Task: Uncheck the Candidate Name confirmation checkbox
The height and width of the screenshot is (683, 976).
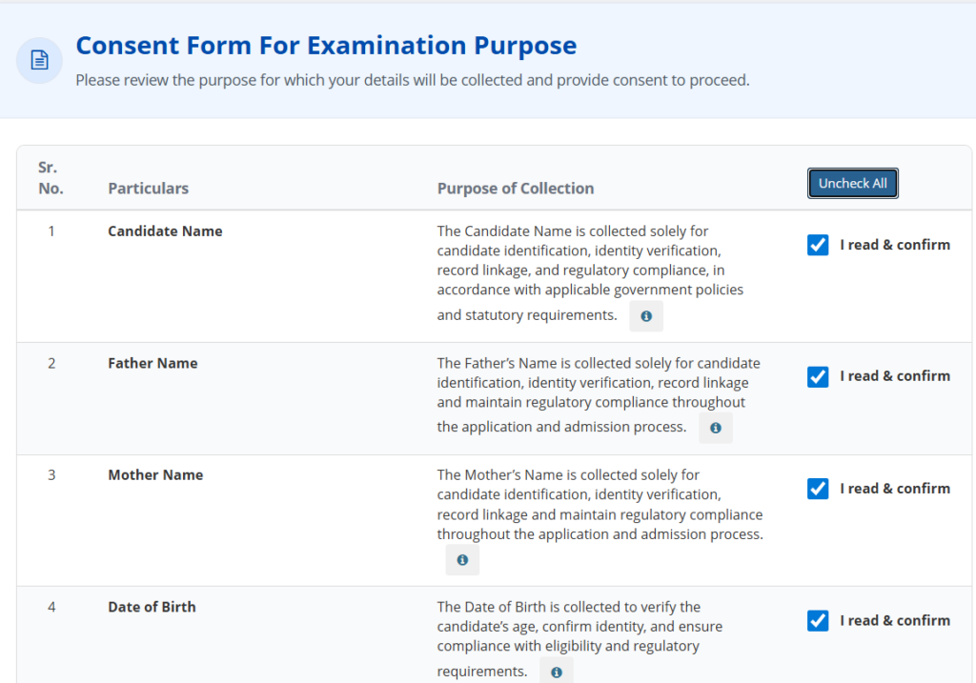Action: [x=818, y=245]
